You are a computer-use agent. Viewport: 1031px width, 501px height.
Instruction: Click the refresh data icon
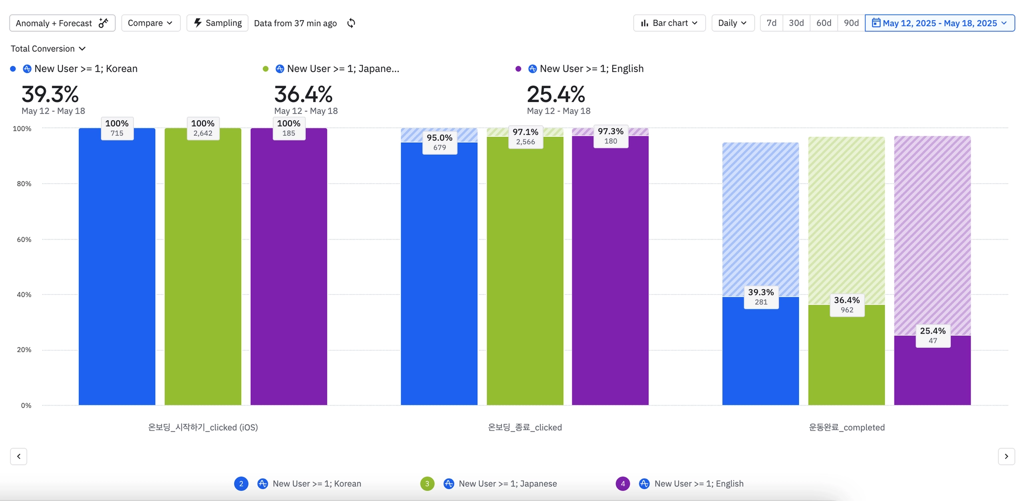tap(351, 23)
